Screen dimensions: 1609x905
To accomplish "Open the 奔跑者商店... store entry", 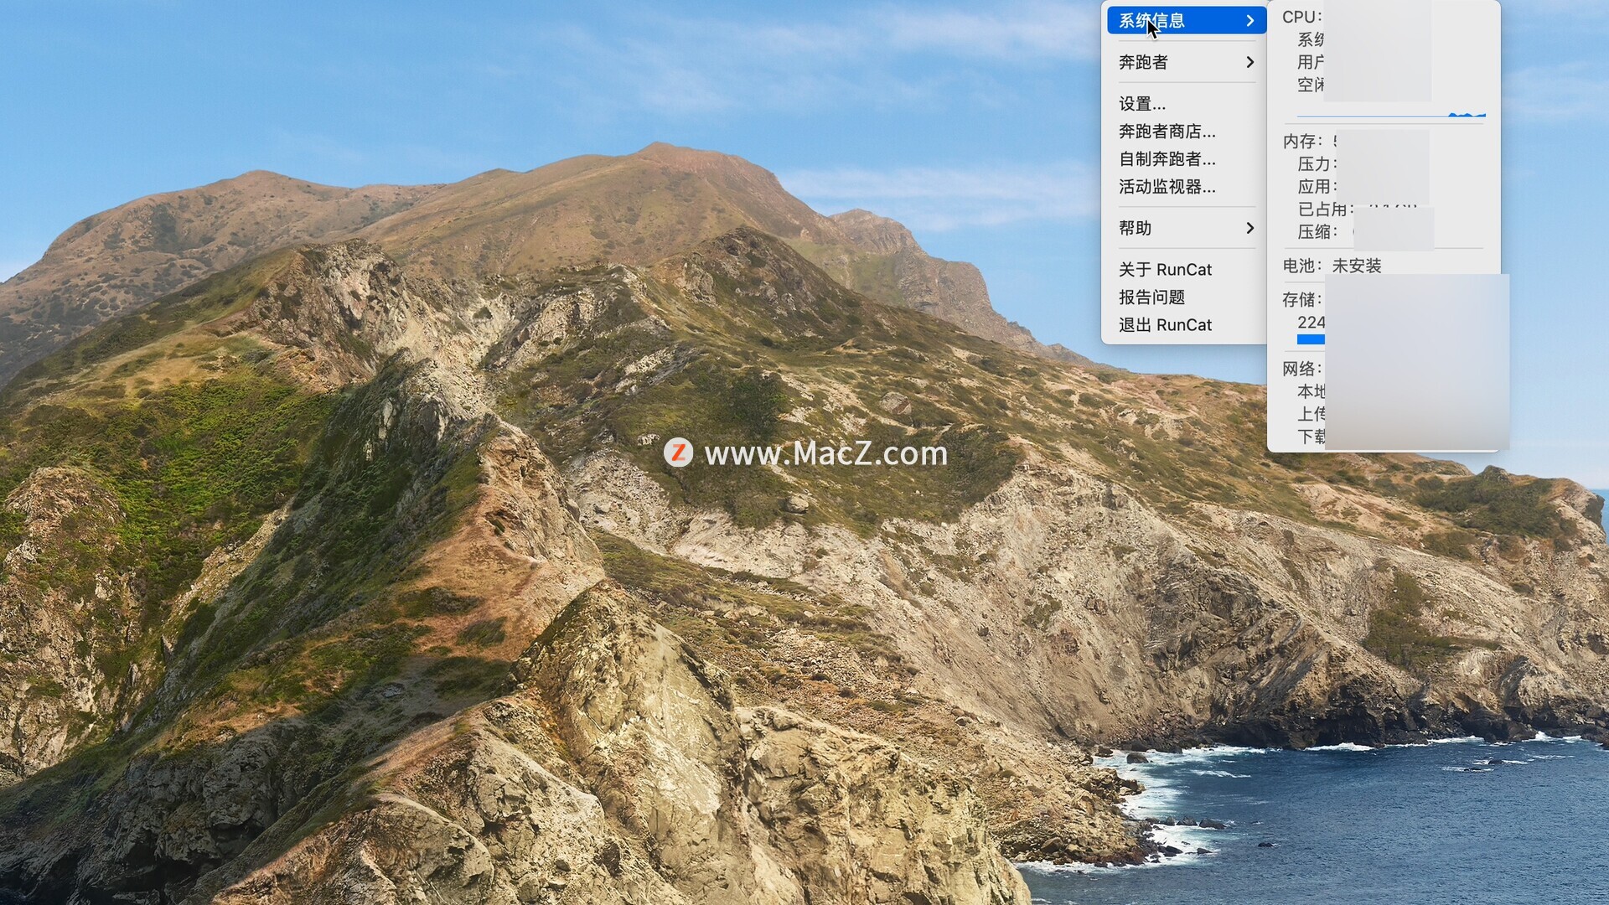I will click(1167, 132).
